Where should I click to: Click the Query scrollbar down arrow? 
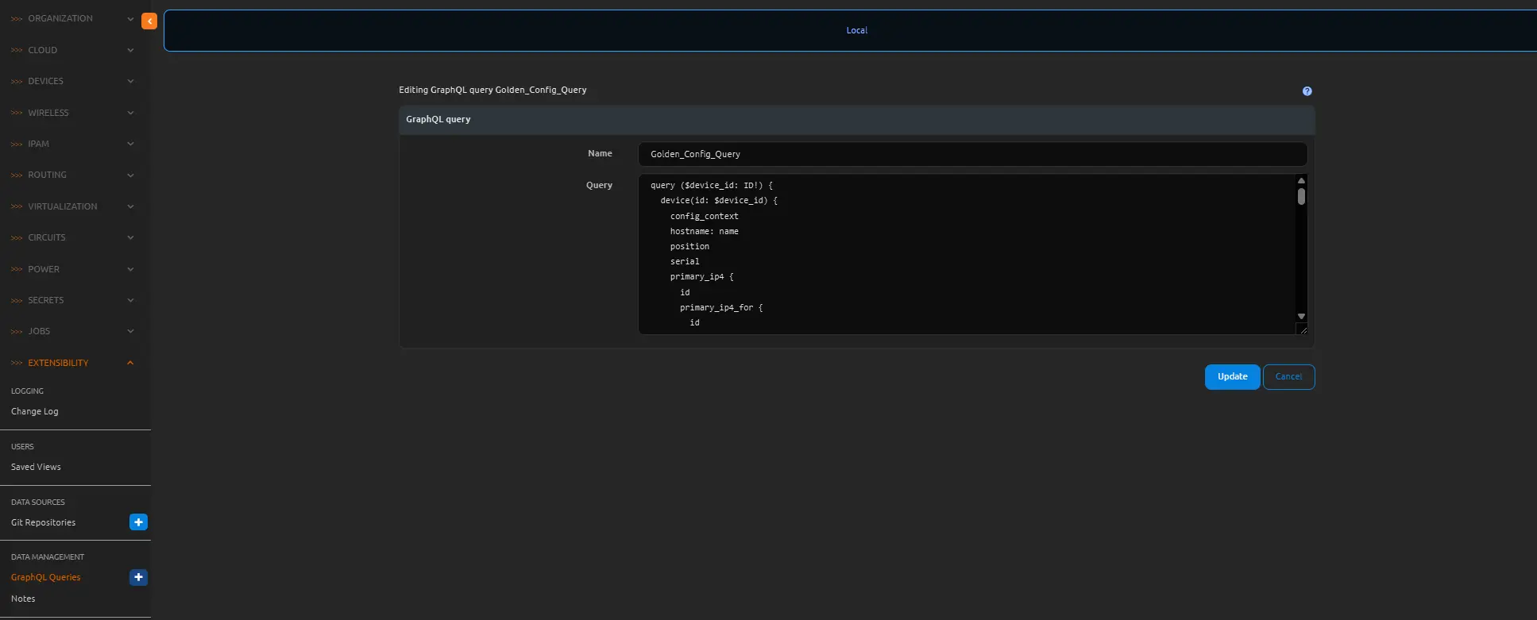coord(1301,317)
